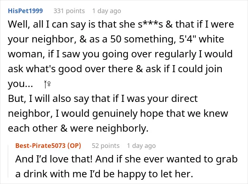The image size is (248, 184).
Task: Click the line "ask what's good over there"
Action: click(x=115, y=69)
